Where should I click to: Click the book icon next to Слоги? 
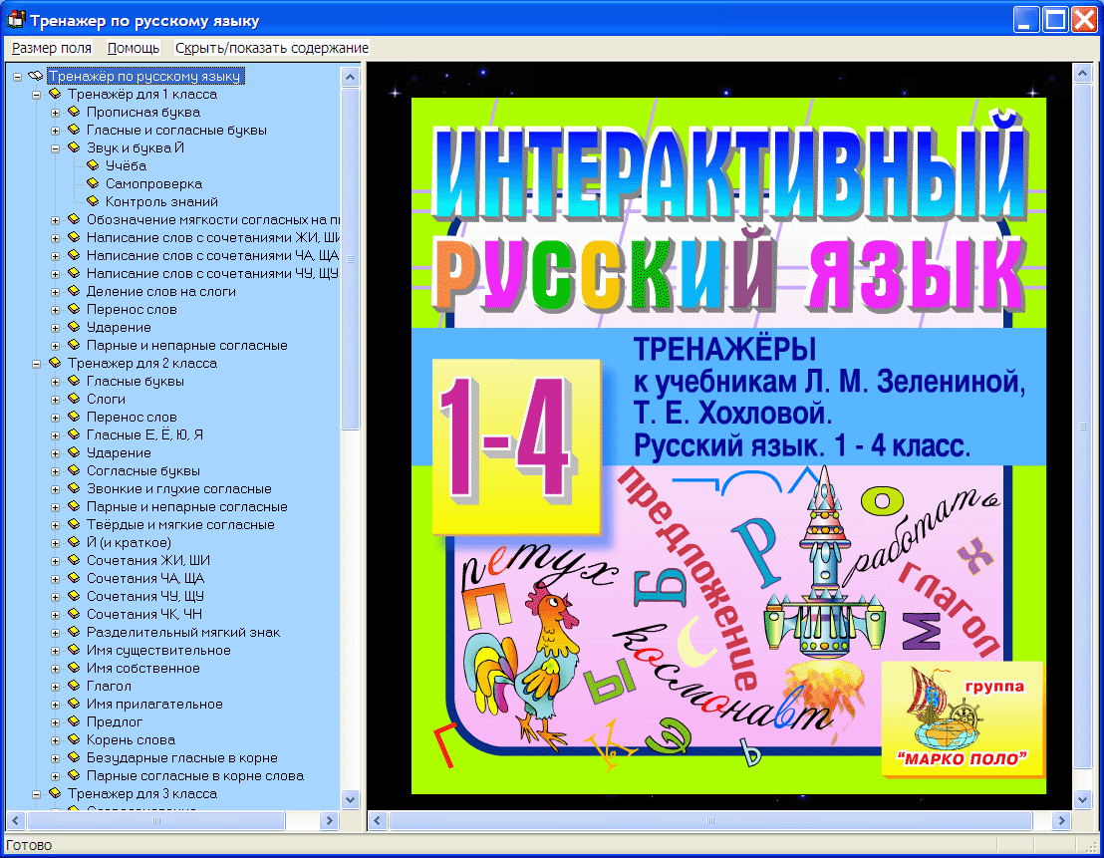pyautogui.click(x=74, y=400)
